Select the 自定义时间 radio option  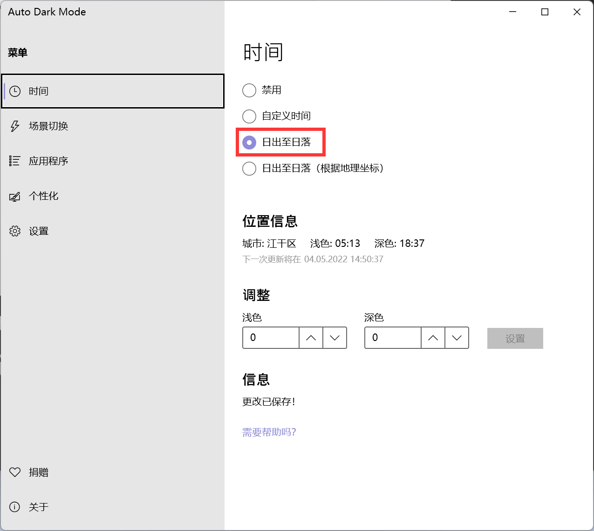point(249,116)
